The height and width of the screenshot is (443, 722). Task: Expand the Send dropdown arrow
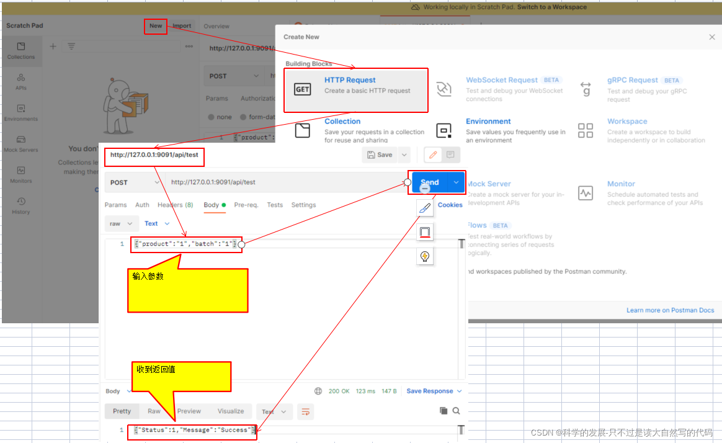click(456, 182)
